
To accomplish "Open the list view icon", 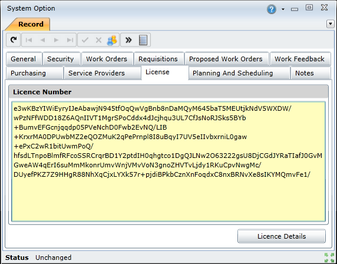I will (x=143, y=40).
